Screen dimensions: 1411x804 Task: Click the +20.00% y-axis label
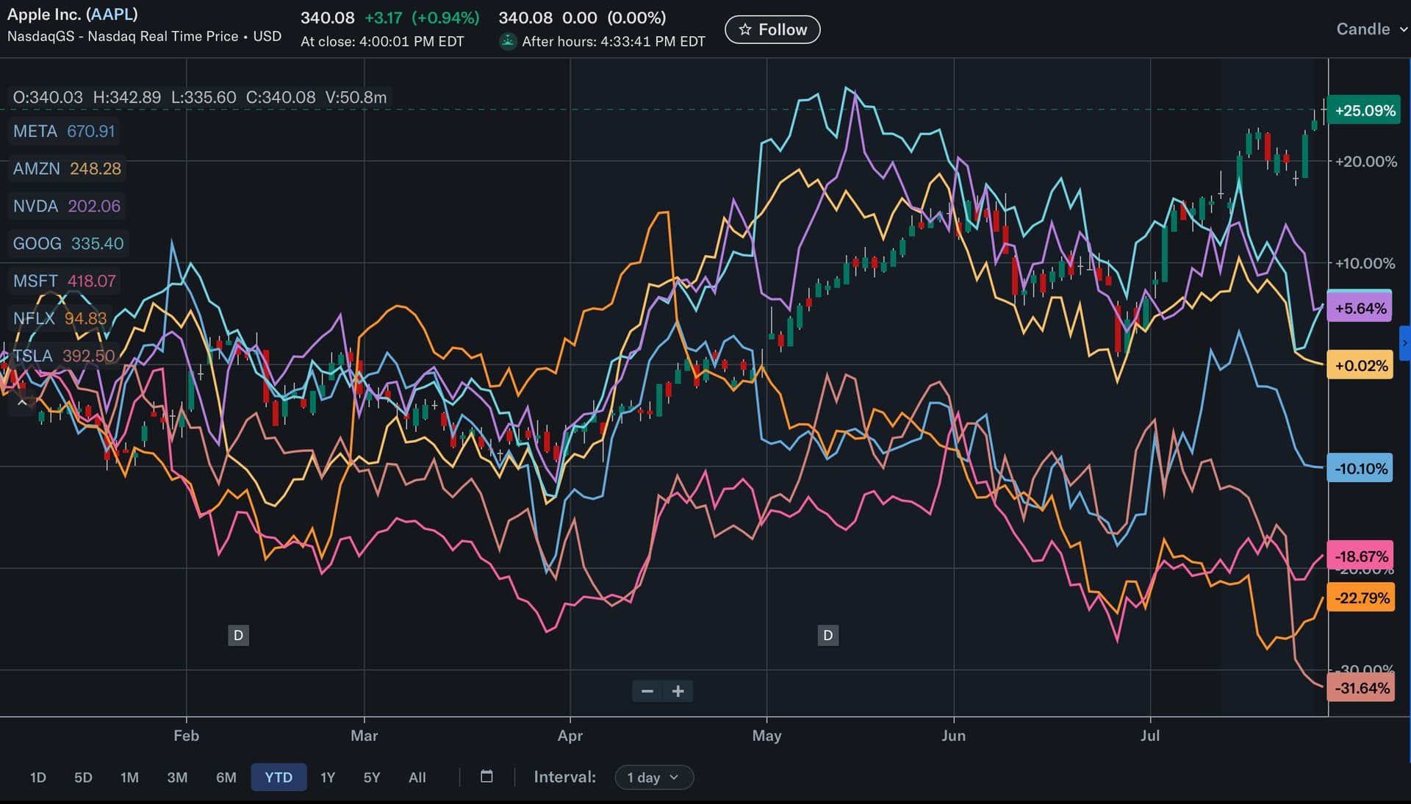tap(1366, 162)
